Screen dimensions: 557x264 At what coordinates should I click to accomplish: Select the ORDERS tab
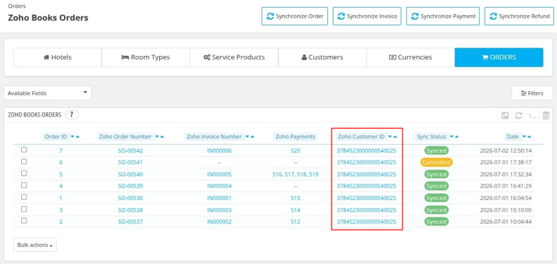coord(499,57)
